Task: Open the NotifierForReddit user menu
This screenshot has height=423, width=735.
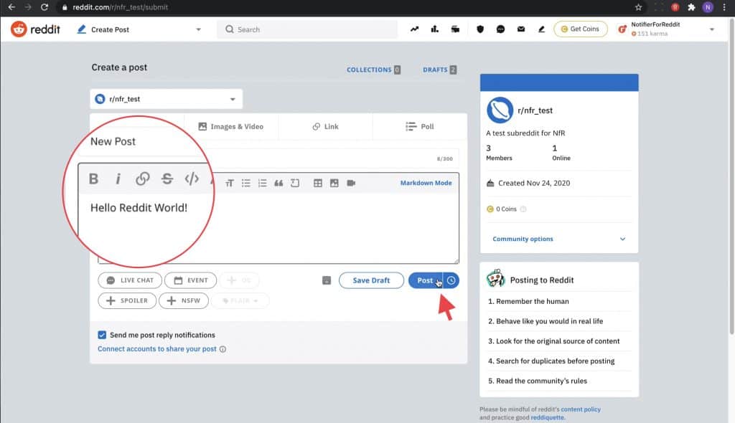Action: pyautogui.click(x=668, y=29)
